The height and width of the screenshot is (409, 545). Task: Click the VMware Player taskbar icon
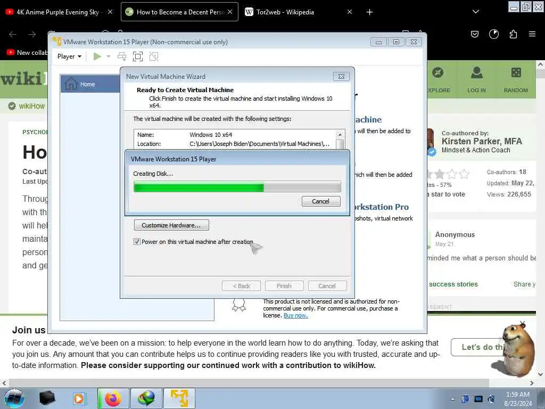(x=179, y=398)
